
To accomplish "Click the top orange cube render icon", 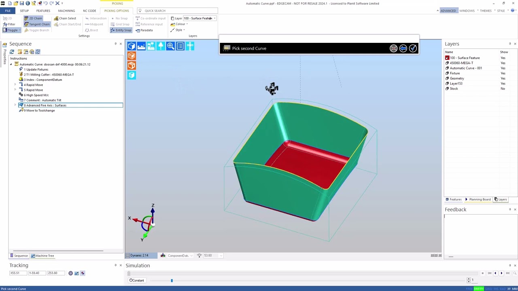I will (x=132, y=56).
